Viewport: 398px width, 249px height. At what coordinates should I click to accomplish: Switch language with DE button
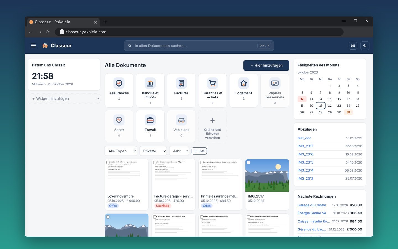(x=353, y=46)
